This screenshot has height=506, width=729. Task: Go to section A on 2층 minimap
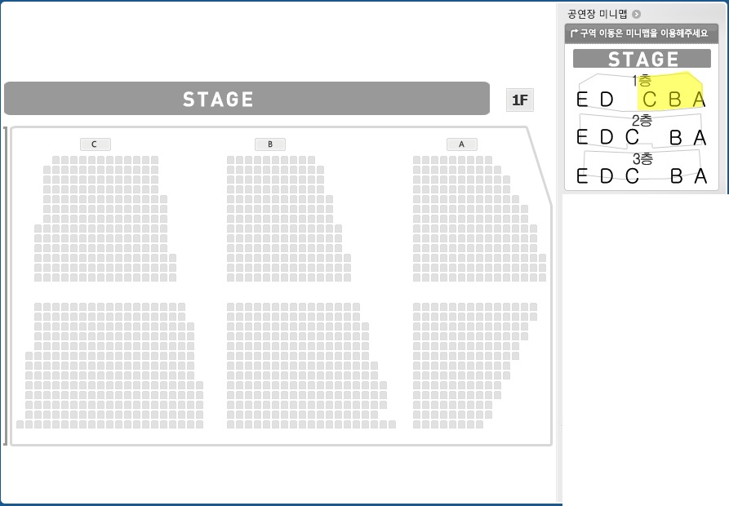pos(700,138)
